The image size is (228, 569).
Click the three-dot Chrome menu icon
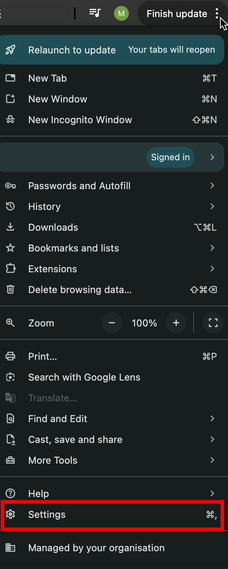click(x=217, y=14)
